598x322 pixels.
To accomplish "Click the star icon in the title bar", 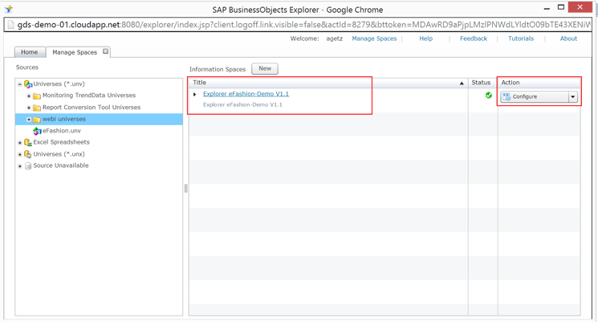I will point(9,9).
